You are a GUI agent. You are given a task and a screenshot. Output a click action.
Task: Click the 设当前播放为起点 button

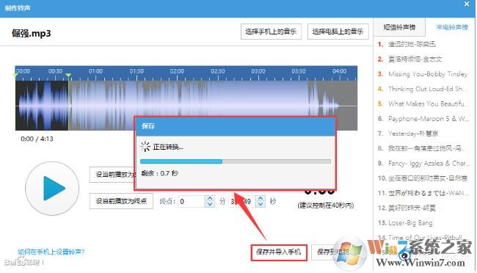(x=113, y=175)
